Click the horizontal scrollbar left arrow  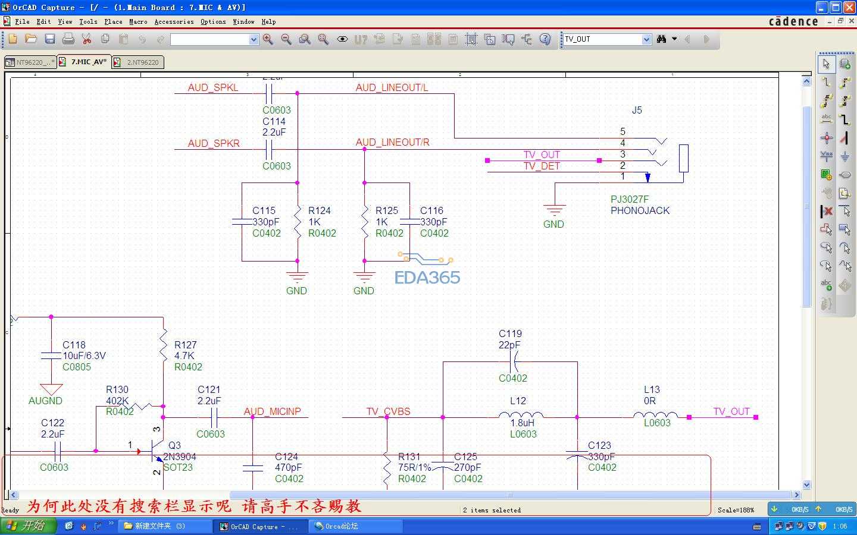14,495
